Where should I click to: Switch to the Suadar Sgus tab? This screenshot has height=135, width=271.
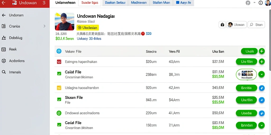(90, 3)
